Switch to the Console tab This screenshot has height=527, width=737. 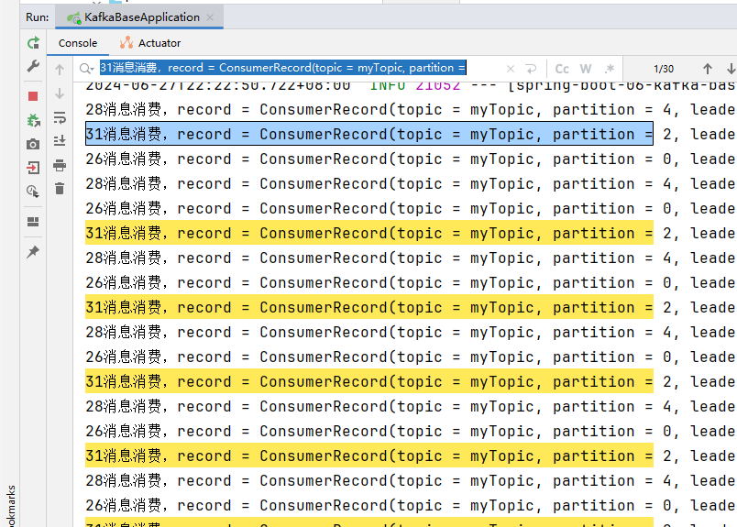click(78, 43)
